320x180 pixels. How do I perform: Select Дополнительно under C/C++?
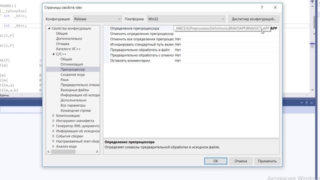pyautogui.click(x=73, y=100)
